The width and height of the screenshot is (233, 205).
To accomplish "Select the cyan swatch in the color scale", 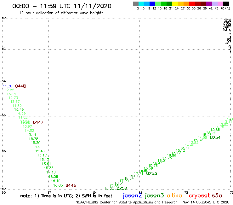I will click(141, 4).
